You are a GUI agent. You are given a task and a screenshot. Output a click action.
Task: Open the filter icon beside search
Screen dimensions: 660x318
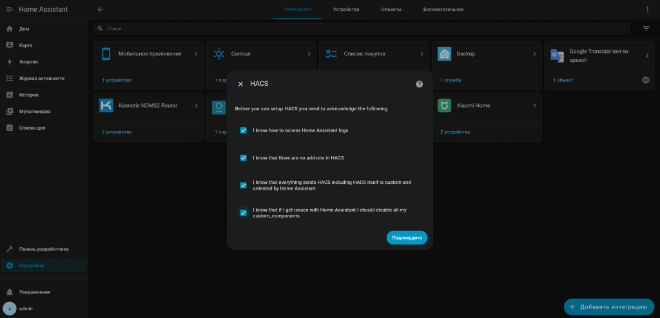point(646,28)
